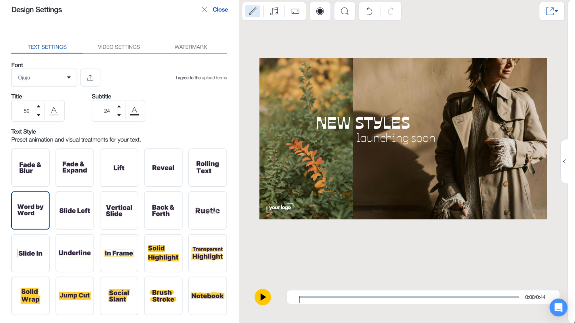Upload a custom font
The image size is (575, 323).
point(90,77)
